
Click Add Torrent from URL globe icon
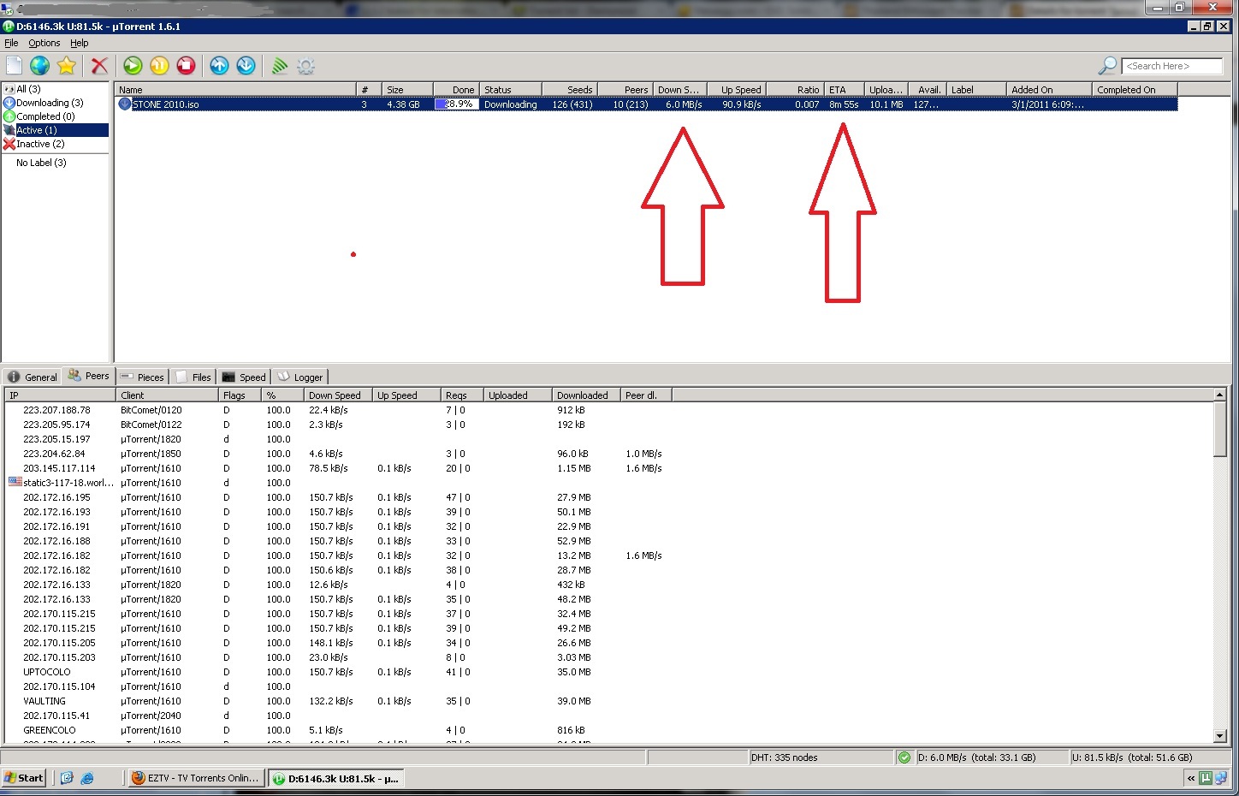39,66
